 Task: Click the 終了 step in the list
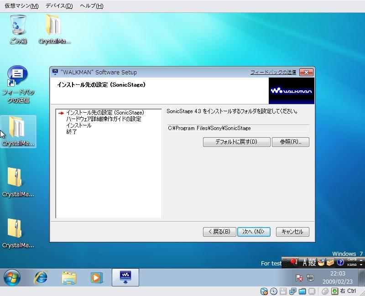pyautogui.click(x=72, y=132)
